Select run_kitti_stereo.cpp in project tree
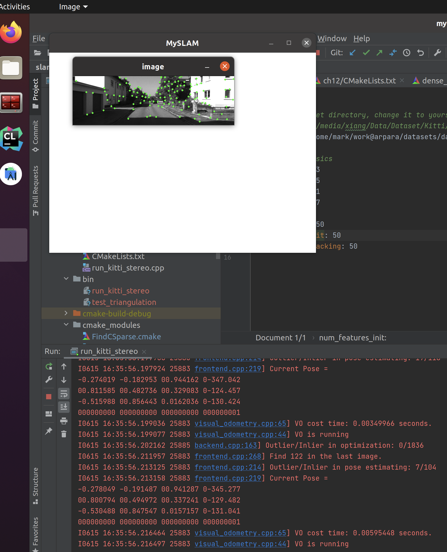 128,268
